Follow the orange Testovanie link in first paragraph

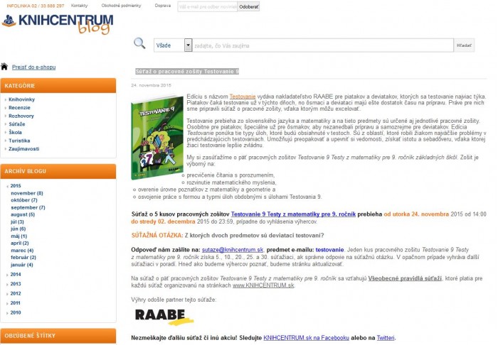pos(243,97)
